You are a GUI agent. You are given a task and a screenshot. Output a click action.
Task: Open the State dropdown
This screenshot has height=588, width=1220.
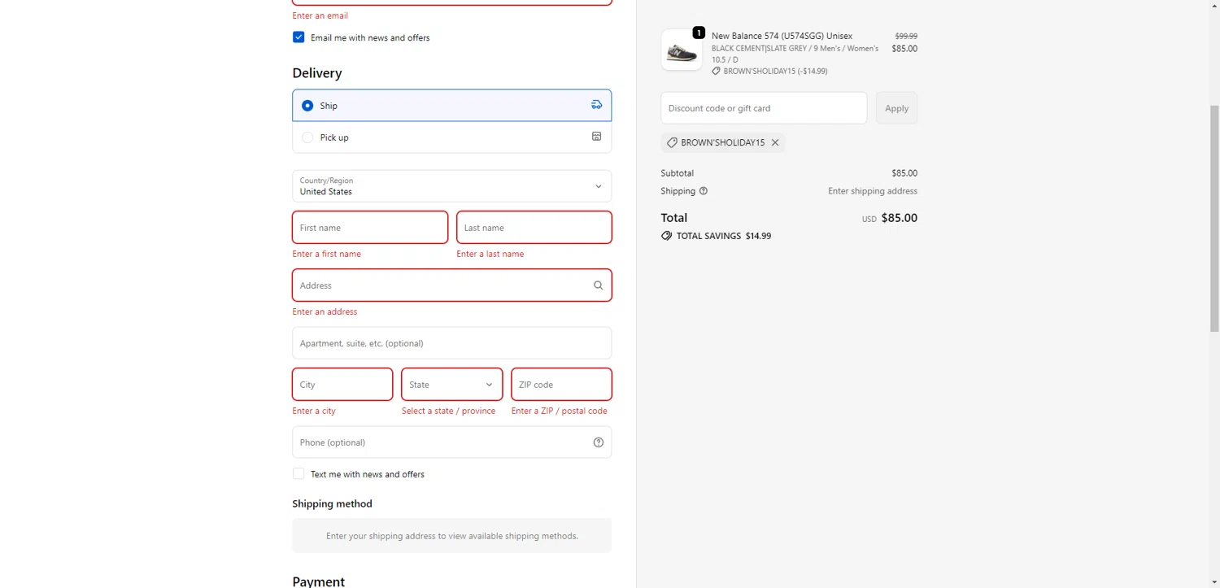[x=451, y=385]
